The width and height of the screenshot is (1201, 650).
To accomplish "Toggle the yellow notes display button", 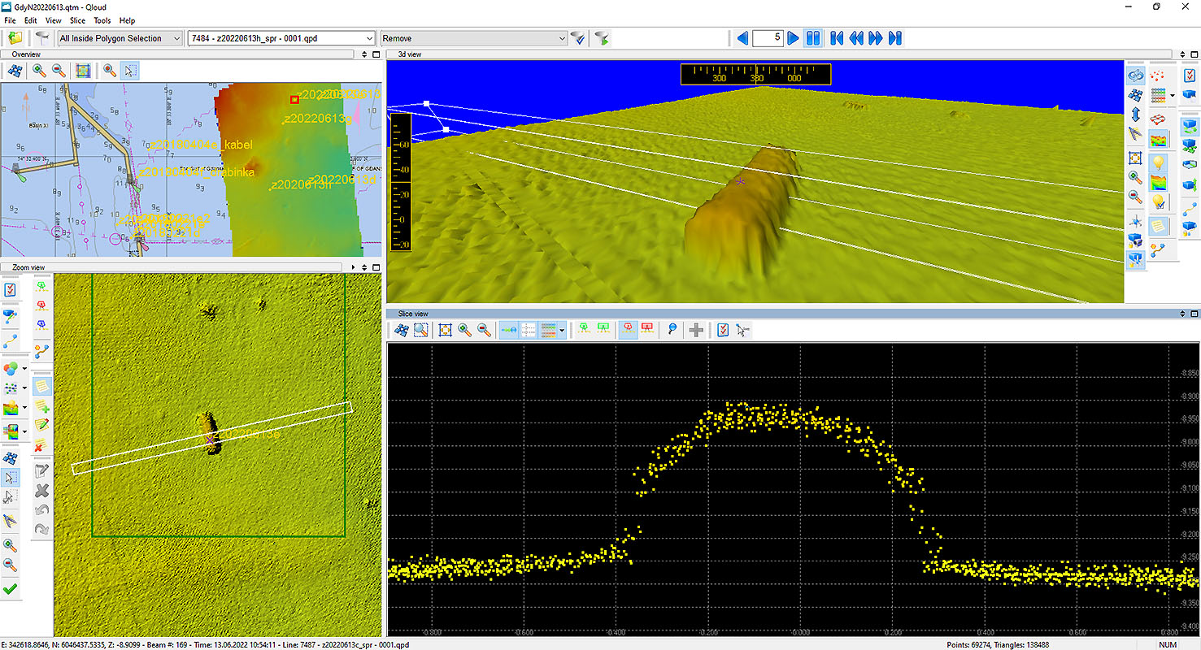I will [x=42, y=387].
